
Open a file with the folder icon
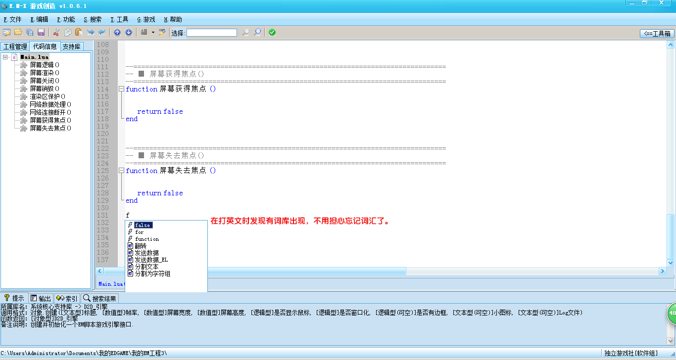(x=18, y=33)
